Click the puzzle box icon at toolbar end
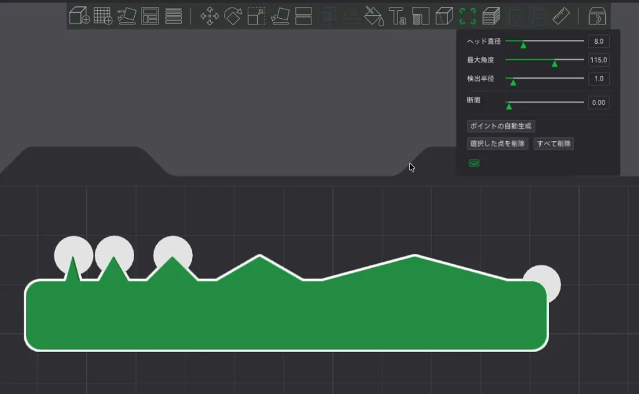The image size is (639, 394). (597, 16)
